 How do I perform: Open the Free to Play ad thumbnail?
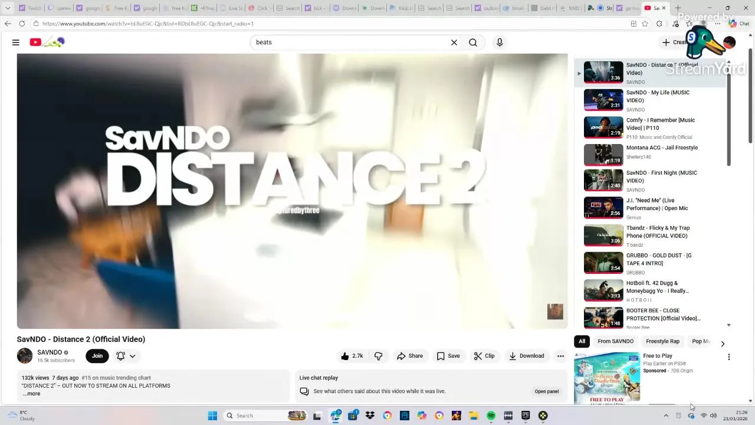pos(607,378)
